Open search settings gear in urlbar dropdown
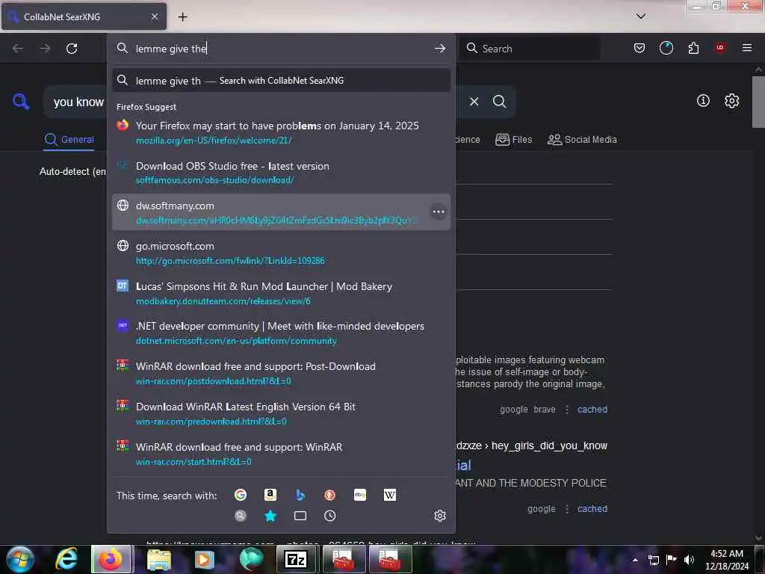The height and width of the screenshot is (574, 765). click(439, 516)
